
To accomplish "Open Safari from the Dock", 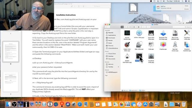I will click(x=80, y=104).
